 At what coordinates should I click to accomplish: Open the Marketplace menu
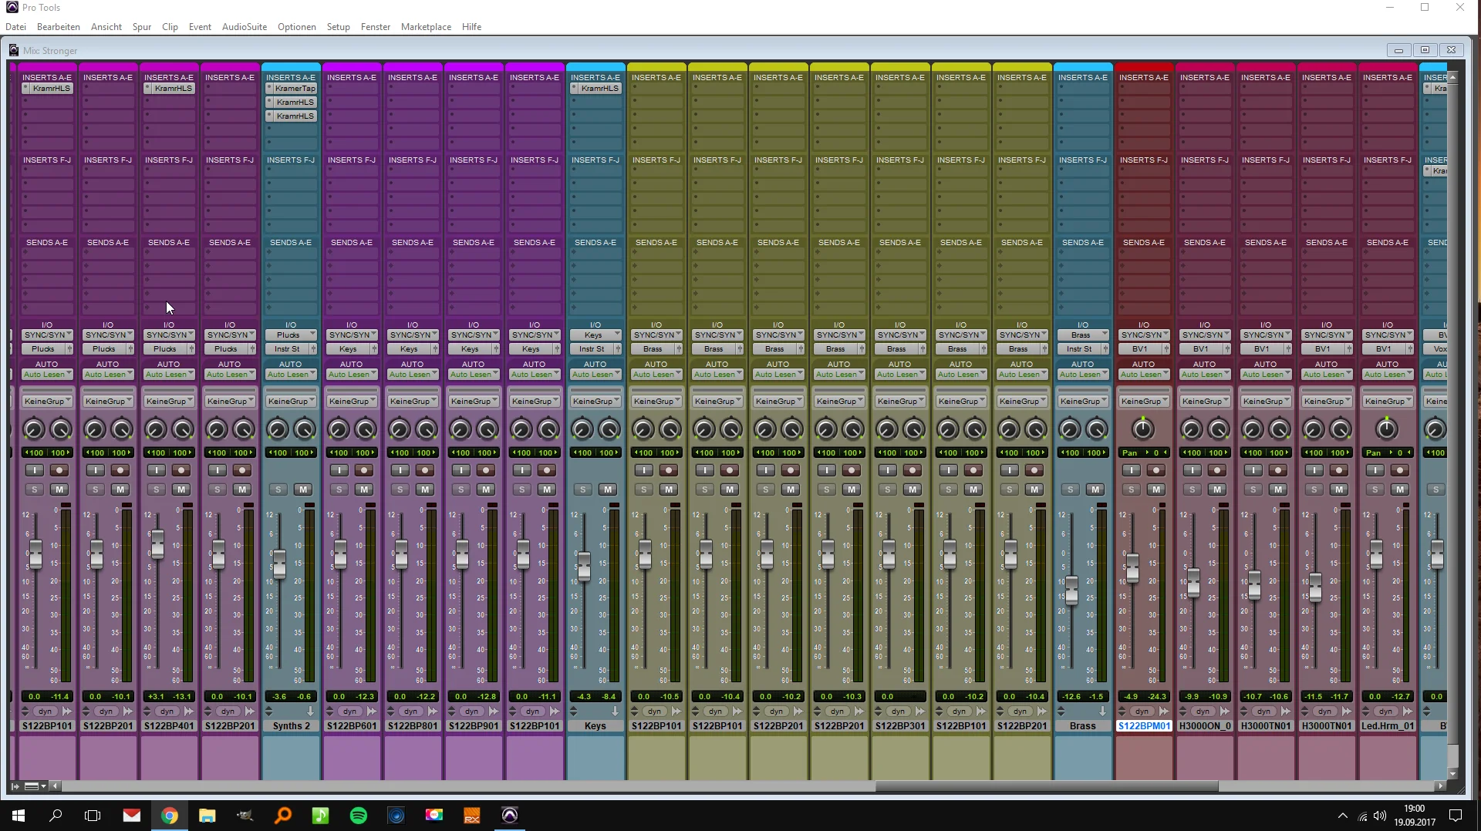(x=426, y=27)
